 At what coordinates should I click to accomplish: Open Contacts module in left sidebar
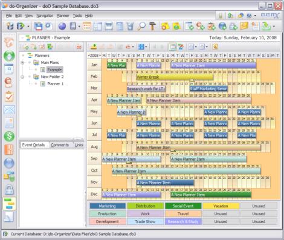tap(9, 82)
